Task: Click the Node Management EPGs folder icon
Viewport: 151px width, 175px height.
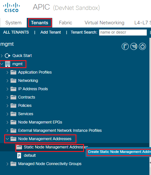Action: point(13,122)
